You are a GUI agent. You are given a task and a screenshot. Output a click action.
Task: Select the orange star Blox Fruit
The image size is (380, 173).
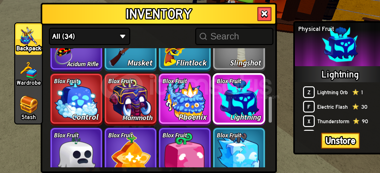pyautogui.click(x=131, y=148)
